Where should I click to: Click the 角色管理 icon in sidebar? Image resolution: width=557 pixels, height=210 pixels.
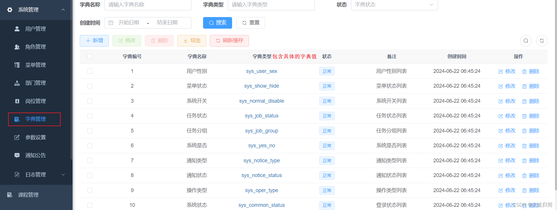coord(17,47)
